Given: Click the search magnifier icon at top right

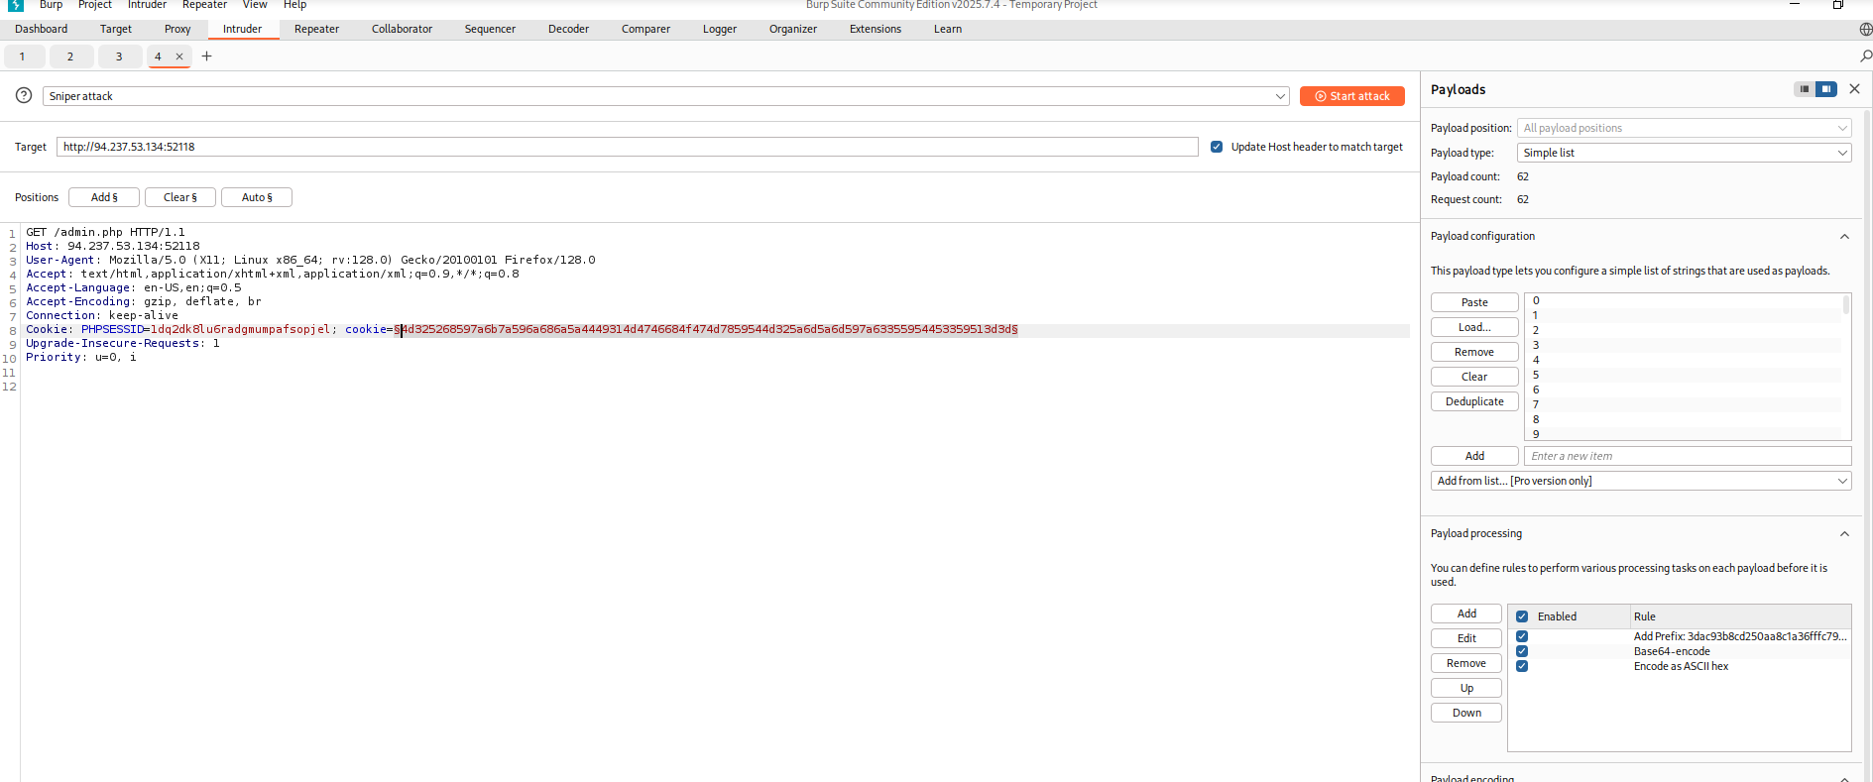Looking at the screenshot, I should point(1865,56).
